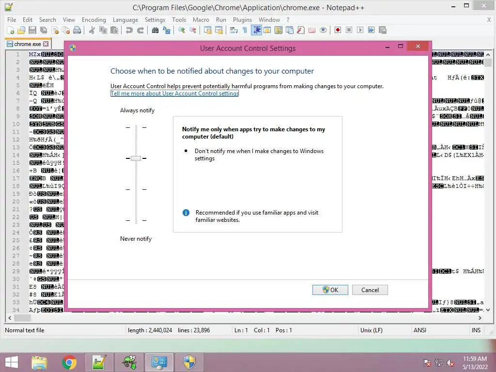Click the Undo arrow icon
The width and height of the screenshot is (496, 372).
click(129, 30)
